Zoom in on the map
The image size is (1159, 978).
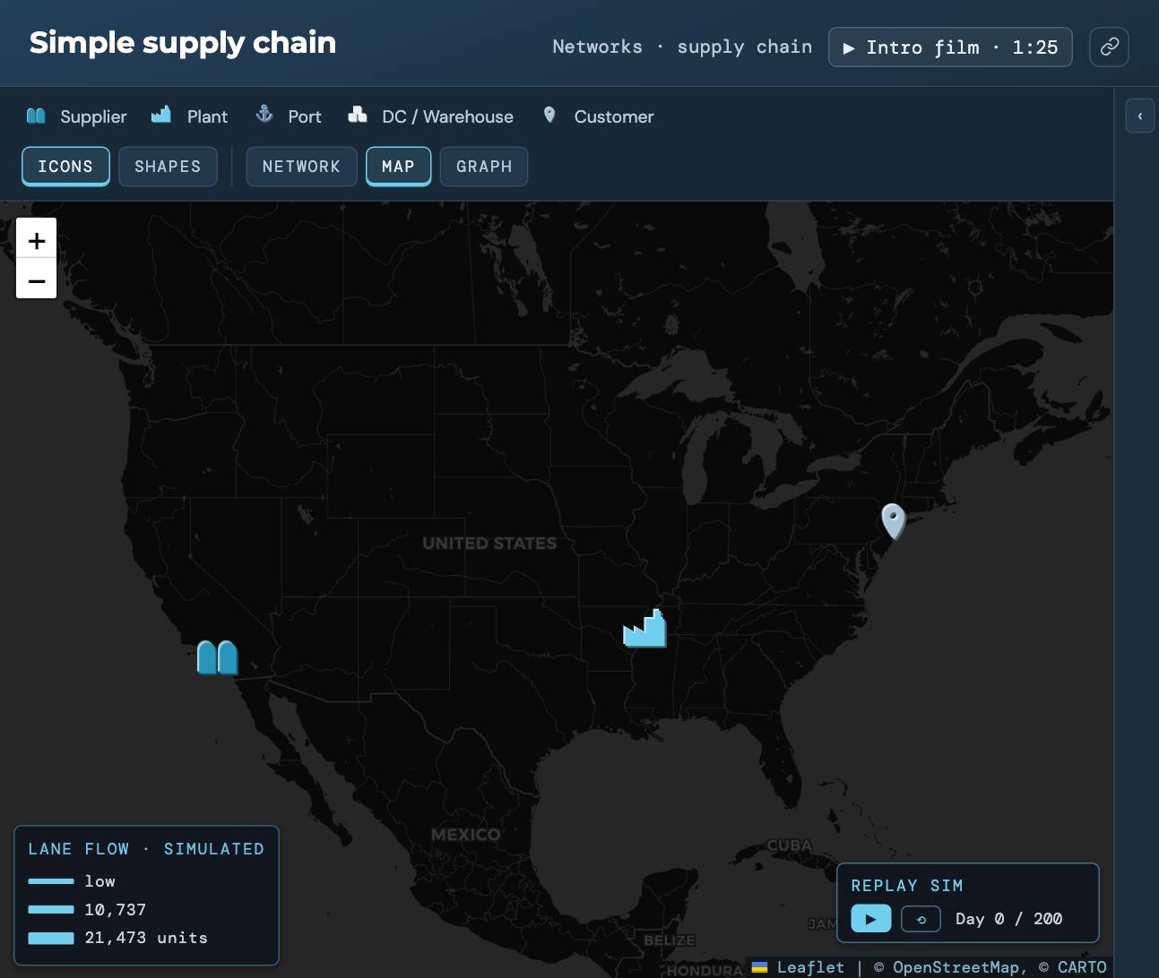point(37,239)
